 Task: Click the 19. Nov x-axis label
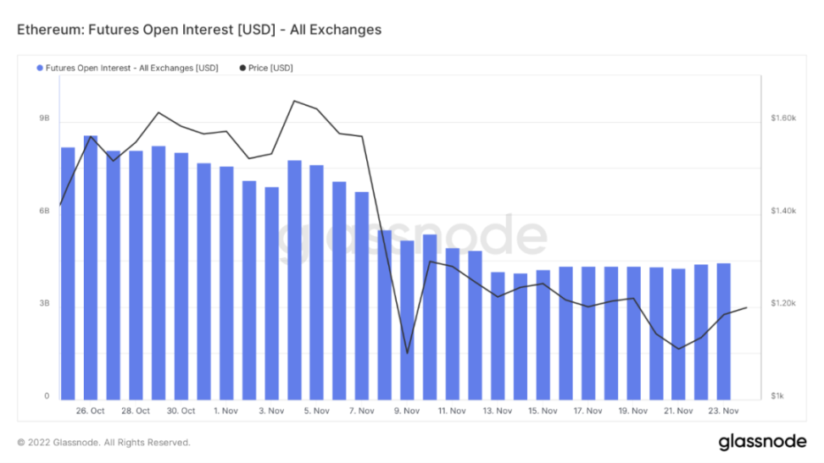[633, 411]
